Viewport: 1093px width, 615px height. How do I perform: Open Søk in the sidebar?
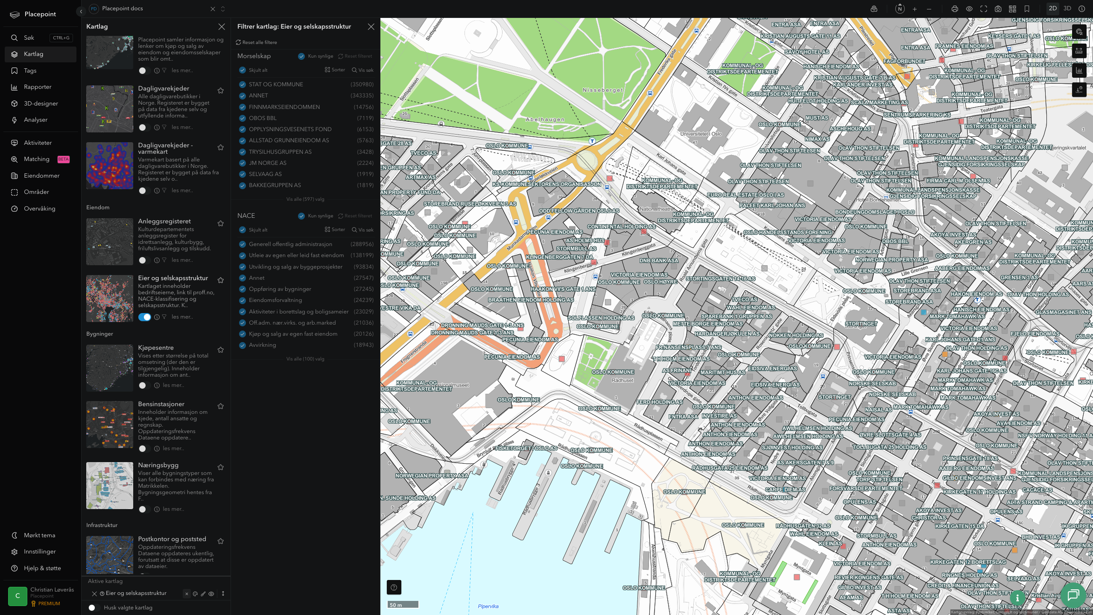(x=41, y=38)
